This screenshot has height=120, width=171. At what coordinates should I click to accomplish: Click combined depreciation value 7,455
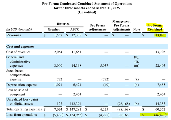click(x=161, y=85)
